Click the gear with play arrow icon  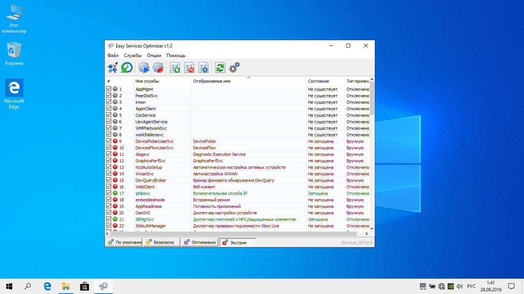pos(144,68)
